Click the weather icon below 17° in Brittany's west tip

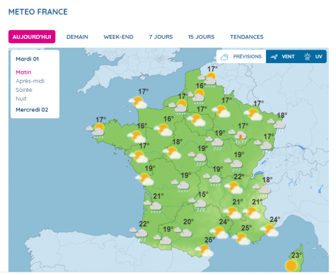pyautogui.click(x=96, y=131)
